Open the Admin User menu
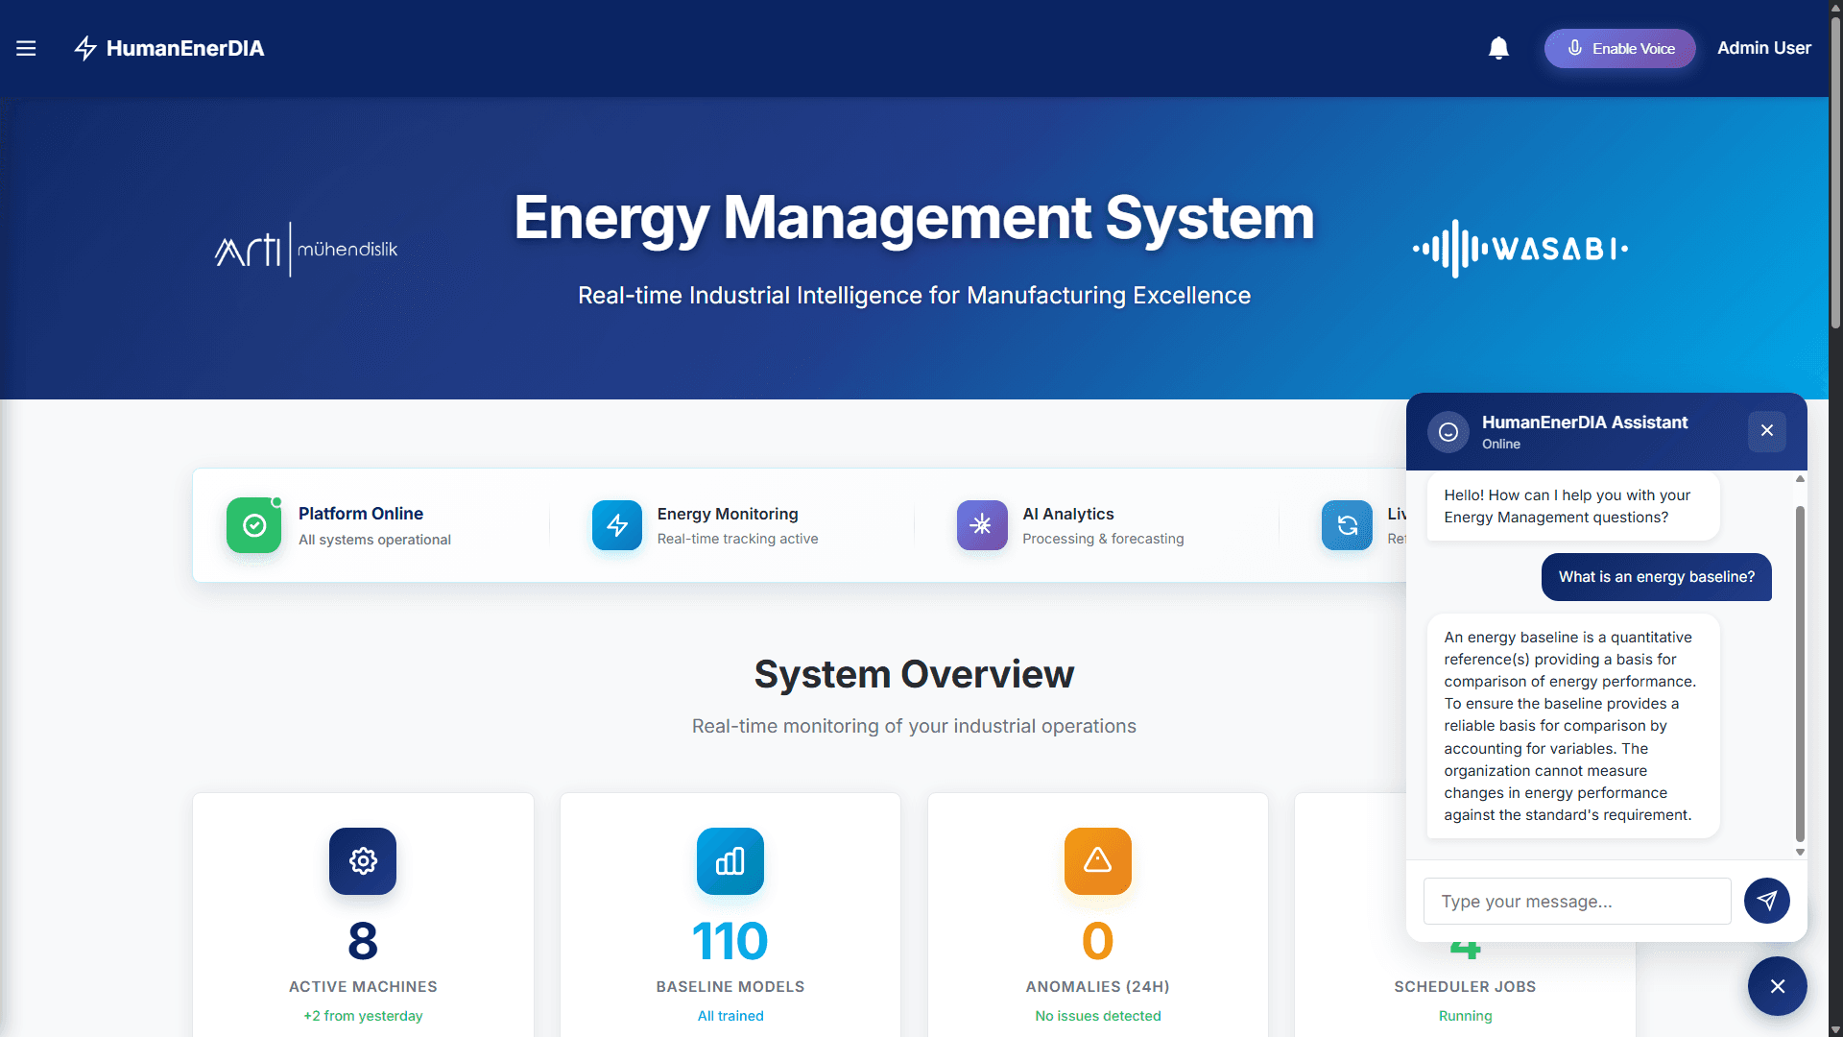 tap(1764, 47)
